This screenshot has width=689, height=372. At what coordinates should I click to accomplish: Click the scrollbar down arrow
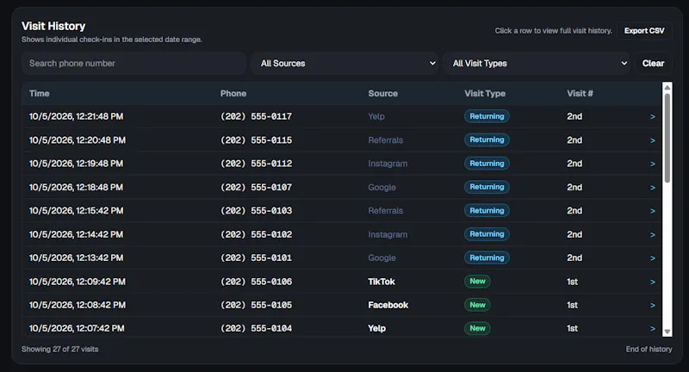coord(667,332)
